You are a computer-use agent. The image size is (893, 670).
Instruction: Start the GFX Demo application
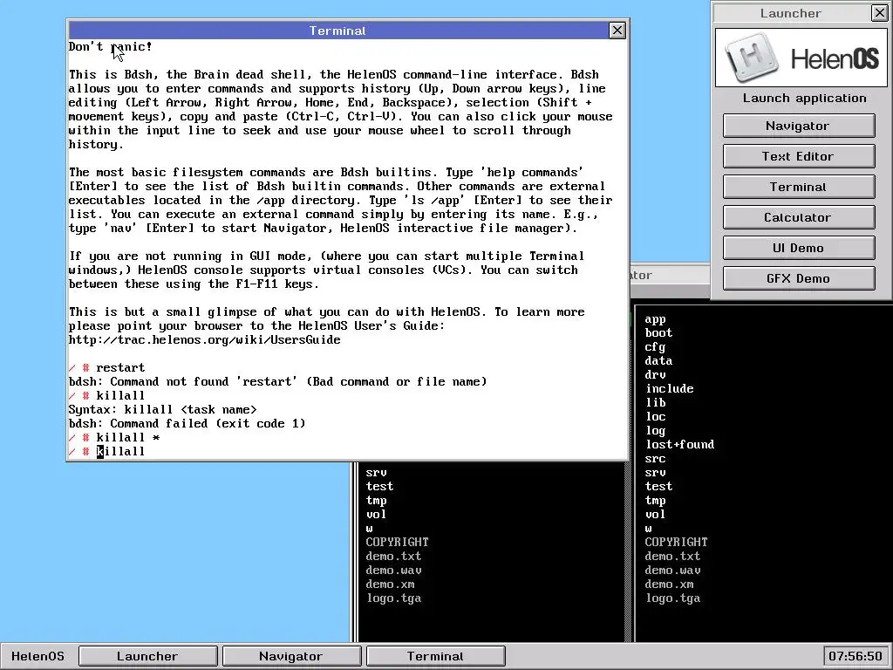pyautogui.click(x=799, y=278)
